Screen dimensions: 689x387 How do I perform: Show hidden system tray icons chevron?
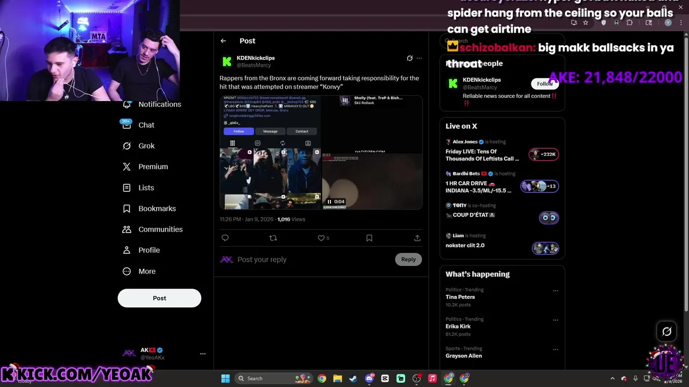click(612, 378)
